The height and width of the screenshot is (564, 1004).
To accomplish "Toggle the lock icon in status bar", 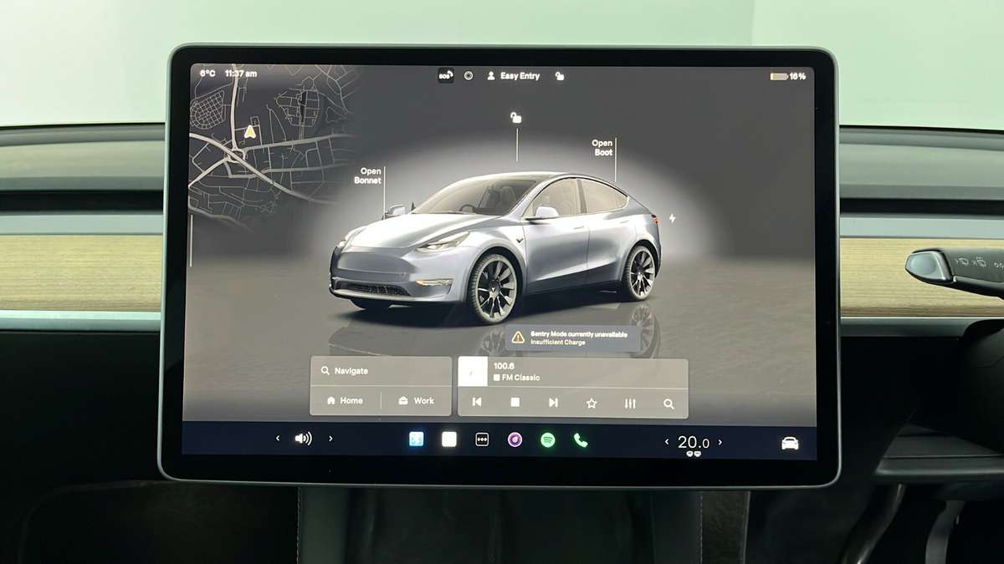I will (560, 76).
